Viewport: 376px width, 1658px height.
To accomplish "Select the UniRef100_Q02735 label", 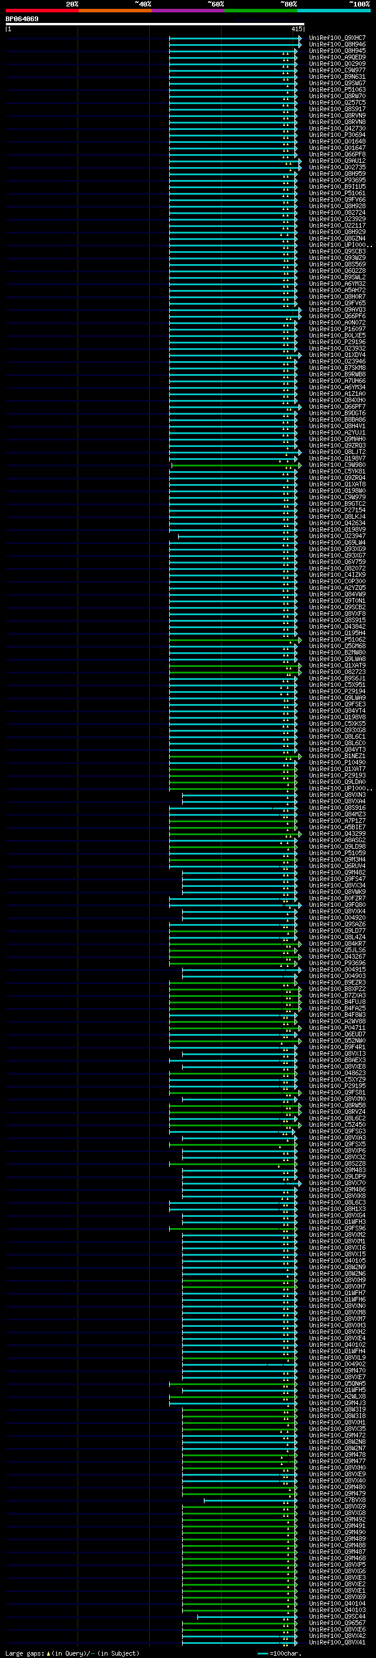I will (x=337, y=168).
